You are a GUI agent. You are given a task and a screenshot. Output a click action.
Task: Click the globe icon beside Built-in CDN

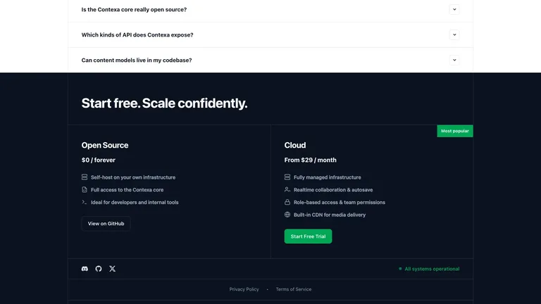pos(287,215)
